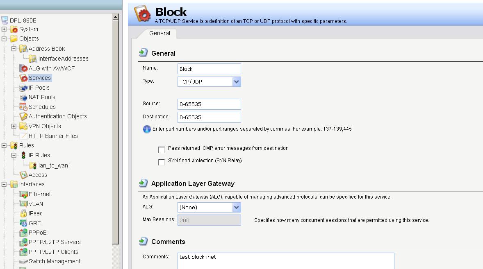Image resolution: width=483 pixels, height=269 pixels.
Task: Click the Services icon in the tree
Action: click(x=23, y=78)
